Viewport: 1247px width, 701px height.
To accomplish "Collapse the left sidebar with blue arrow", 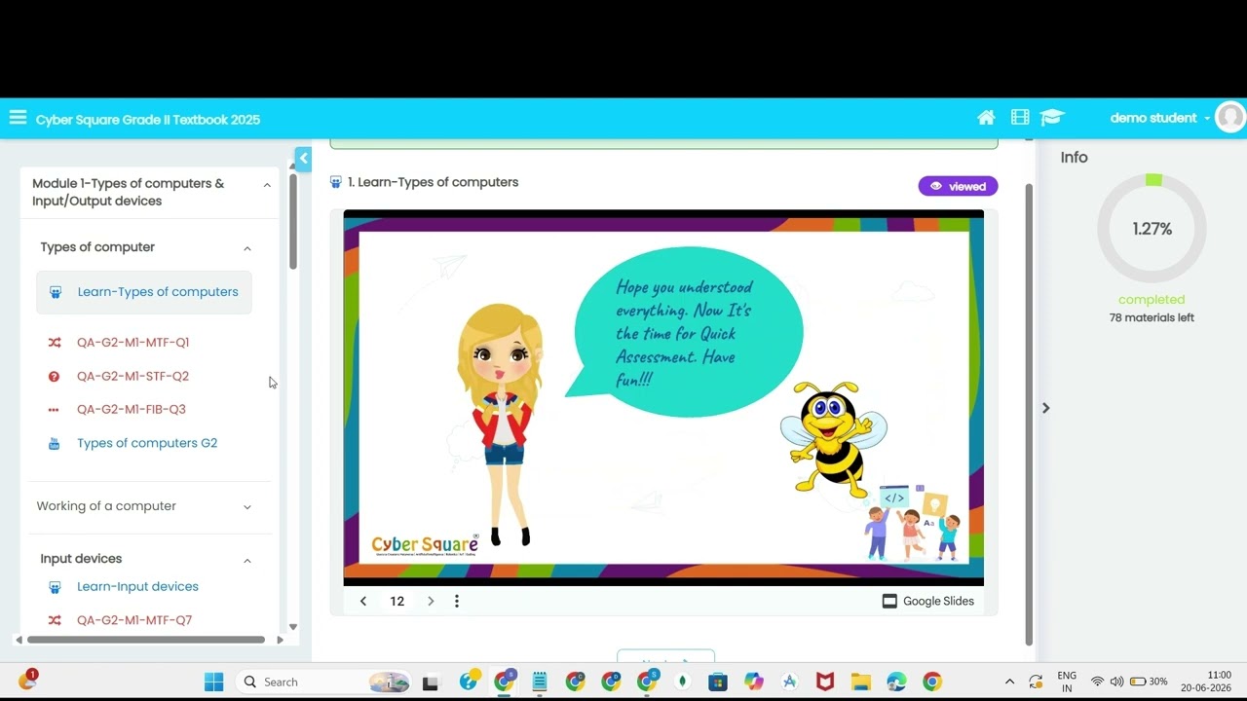I will [x=303, y=159].
